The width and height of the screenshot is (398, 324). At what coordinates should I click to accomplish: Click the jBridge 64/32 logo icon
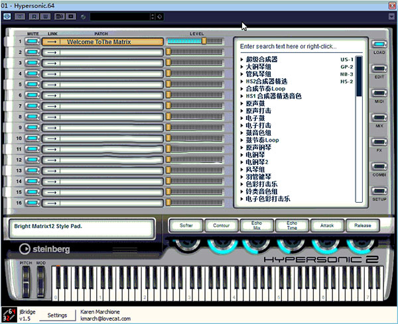9,315
